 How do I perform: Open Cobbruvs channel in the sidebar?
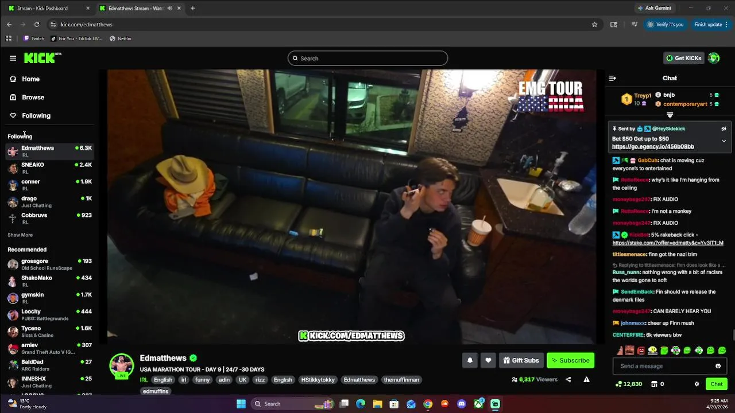[49, 218]
